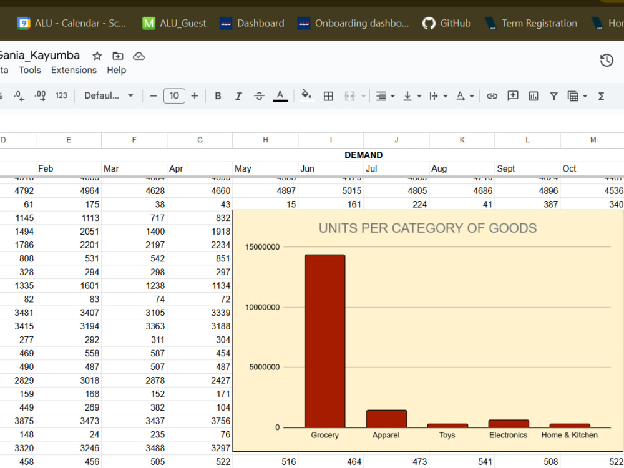The width and height of the screenshot is (624, 468).
Task: Click the insert link icon
Action: click(492, 96)
